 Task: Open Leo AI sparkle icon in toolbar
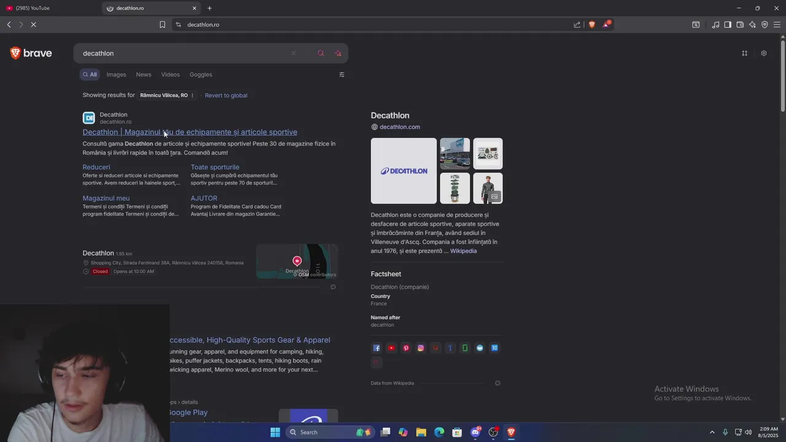click(752, 25)
